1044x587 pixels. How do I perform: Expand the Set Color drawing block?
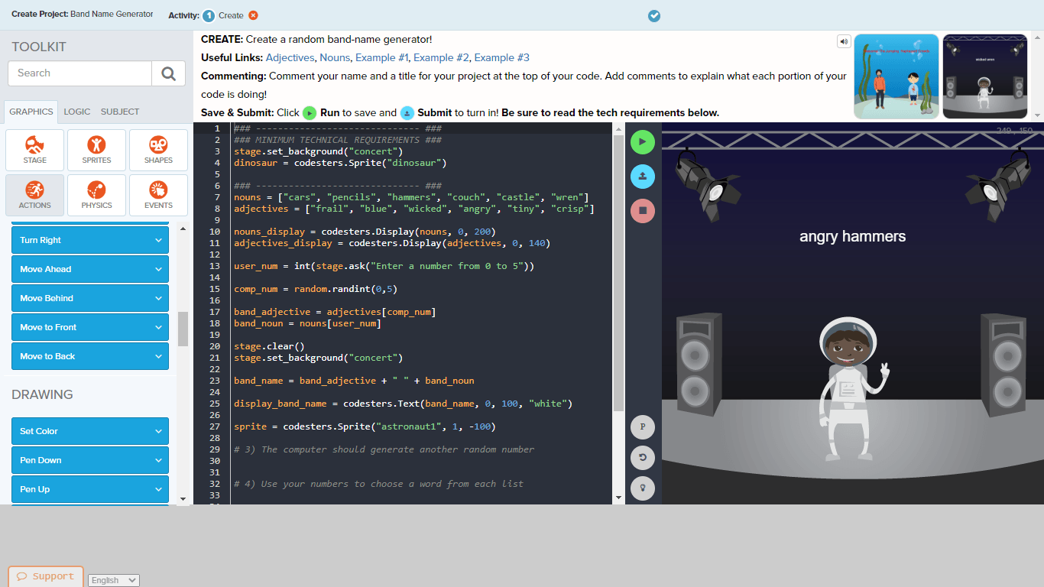(89, 431)
